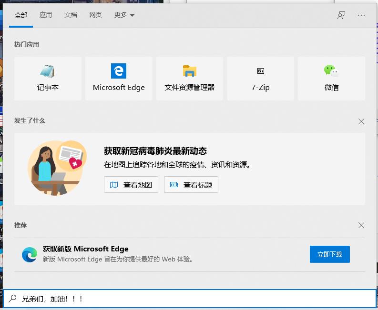This screenshot has width=378, height=310.
Task: Dismiss the 推荐 section
Action: click(x=361, y=225)
